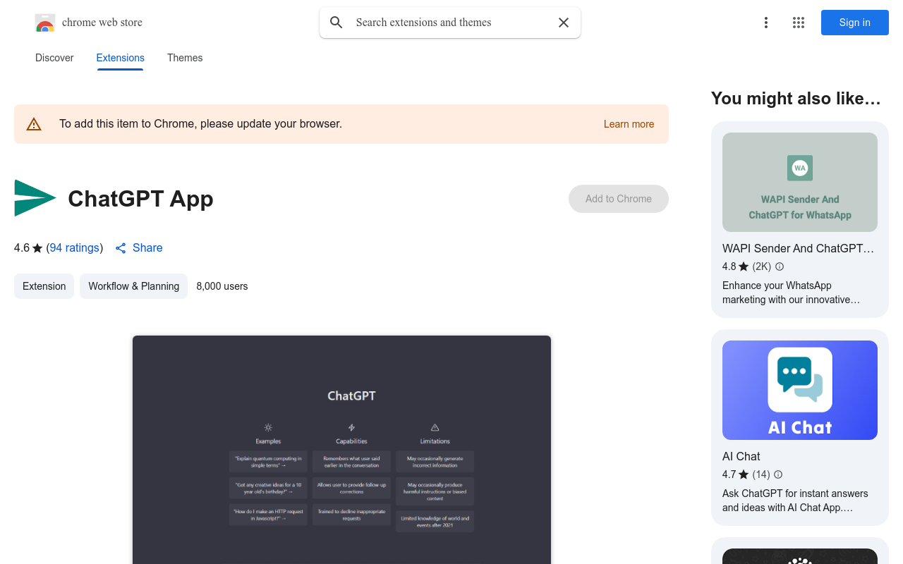Open the Themes tab

tap(185, 58)
